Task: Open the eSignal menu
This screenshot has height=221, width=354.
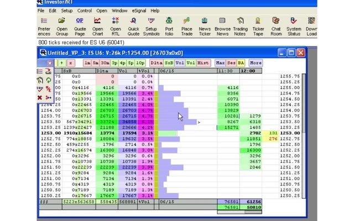Action: (139, 10)
